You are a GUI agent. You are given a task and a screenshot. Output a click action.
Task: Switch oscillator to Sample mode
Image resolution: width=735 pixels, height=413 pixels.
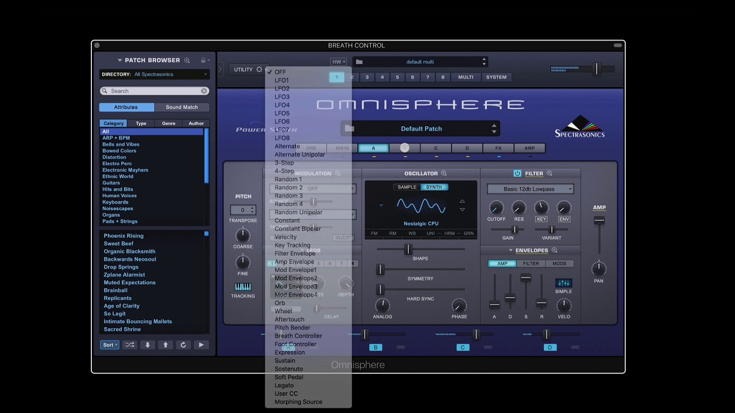(x=407, y=187)
